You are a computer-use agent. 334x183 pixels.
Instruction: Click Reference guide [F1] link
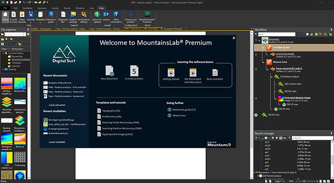(x=184, y=110)
